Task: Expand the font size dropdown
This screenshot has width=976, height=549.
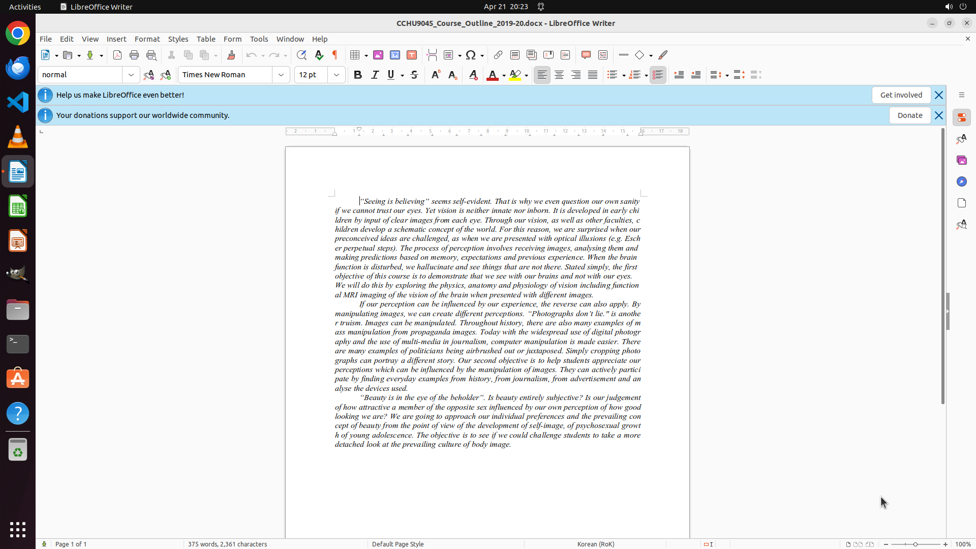Action: pos(337,75)
